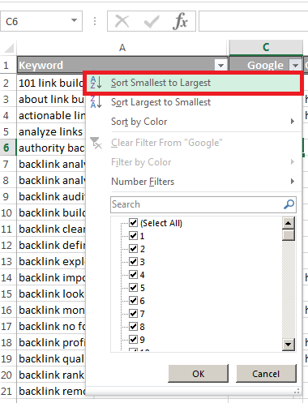Viewport: 308px width, 403px height.
Task: Toggle the checkbox for value 9
Action: (x=133, y=339)
